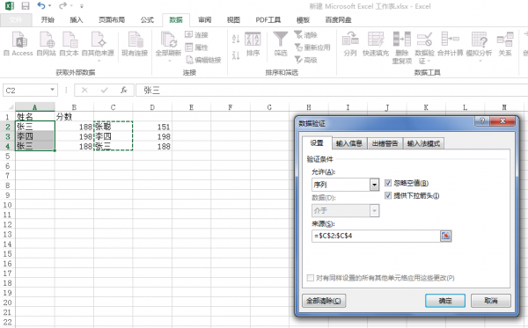Import data from Access
The image size is (528, 328).
[x=18, y=44]
